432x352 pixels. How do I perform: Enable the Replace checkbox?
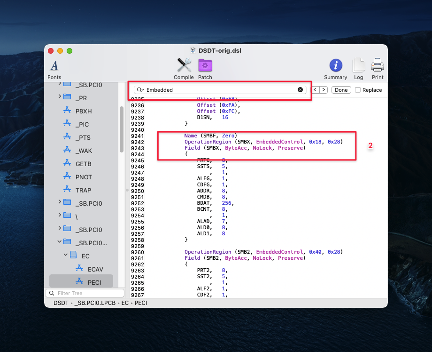click(x=358, y=90)
